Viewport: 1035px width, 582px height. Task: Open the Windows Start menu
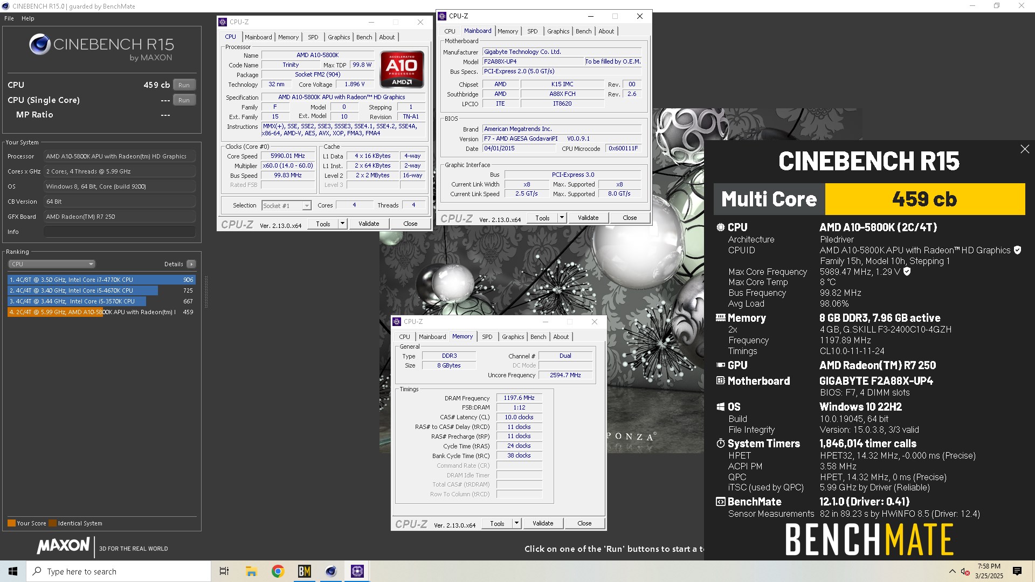click(x=13, y=571)
